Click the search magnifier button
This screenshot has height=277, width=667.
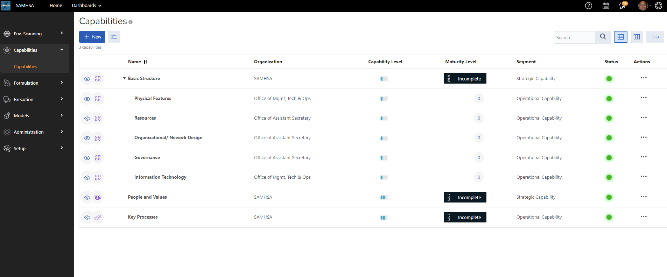(x=603, y=37)
